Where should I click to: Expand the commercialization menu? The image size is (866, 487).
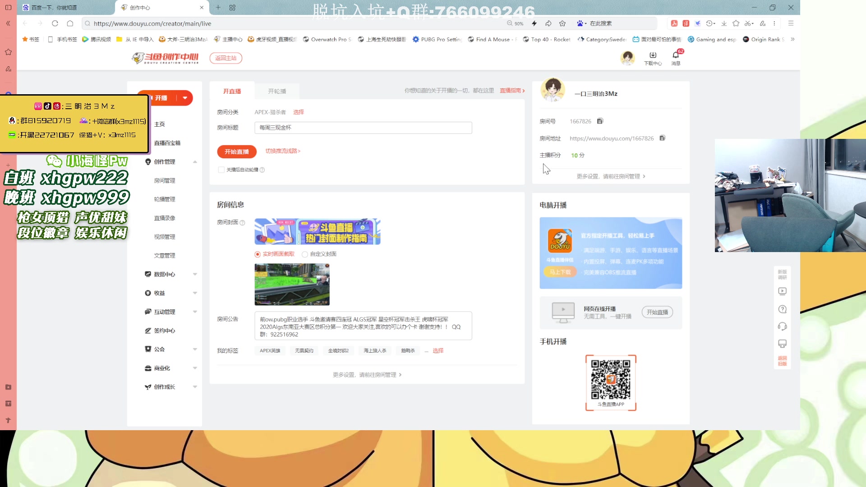[x=195, y=368]
